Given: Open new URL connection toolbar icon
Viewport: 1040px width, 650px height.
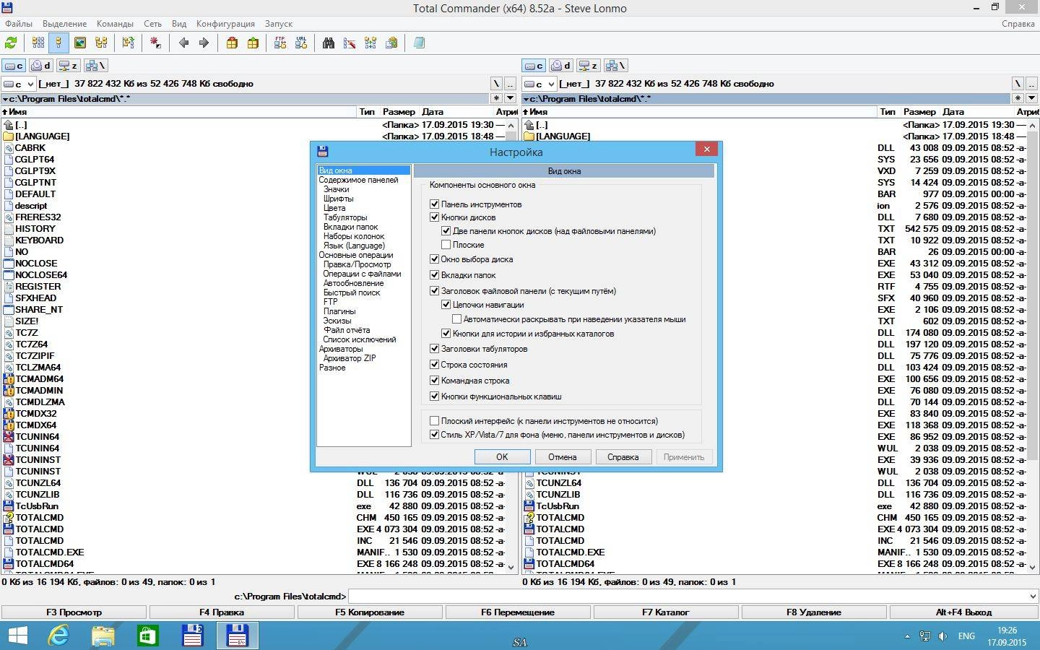Looking at the screenshot, I should 301,43.
